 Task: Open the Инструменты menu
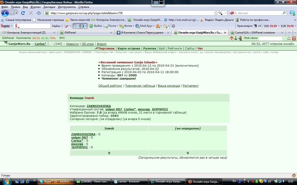(67, 7)
